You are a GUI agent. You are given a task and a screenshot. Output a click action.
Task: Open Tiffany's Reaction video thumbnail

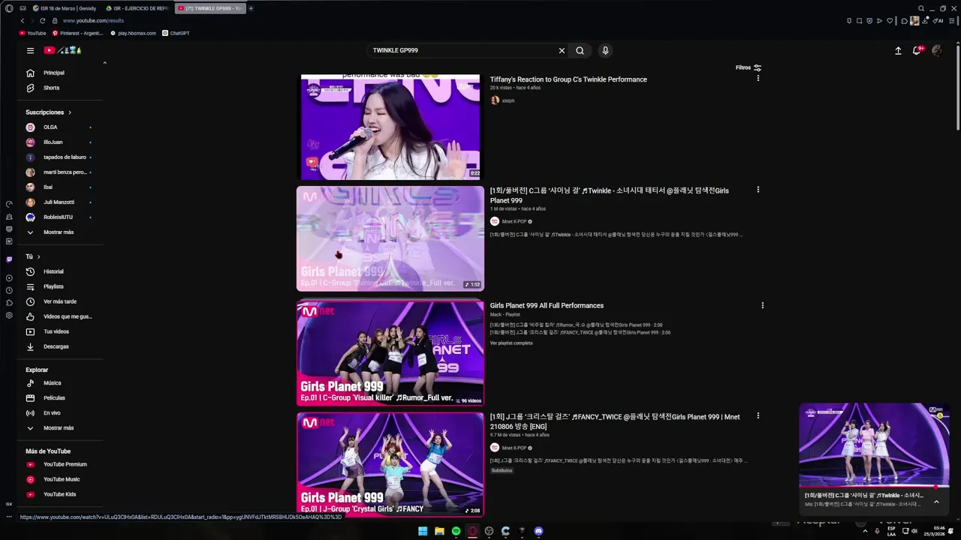(390, 127)
